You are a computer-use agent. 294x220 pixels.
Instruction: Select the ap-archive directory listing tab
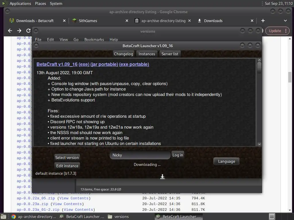click(163, 21)
